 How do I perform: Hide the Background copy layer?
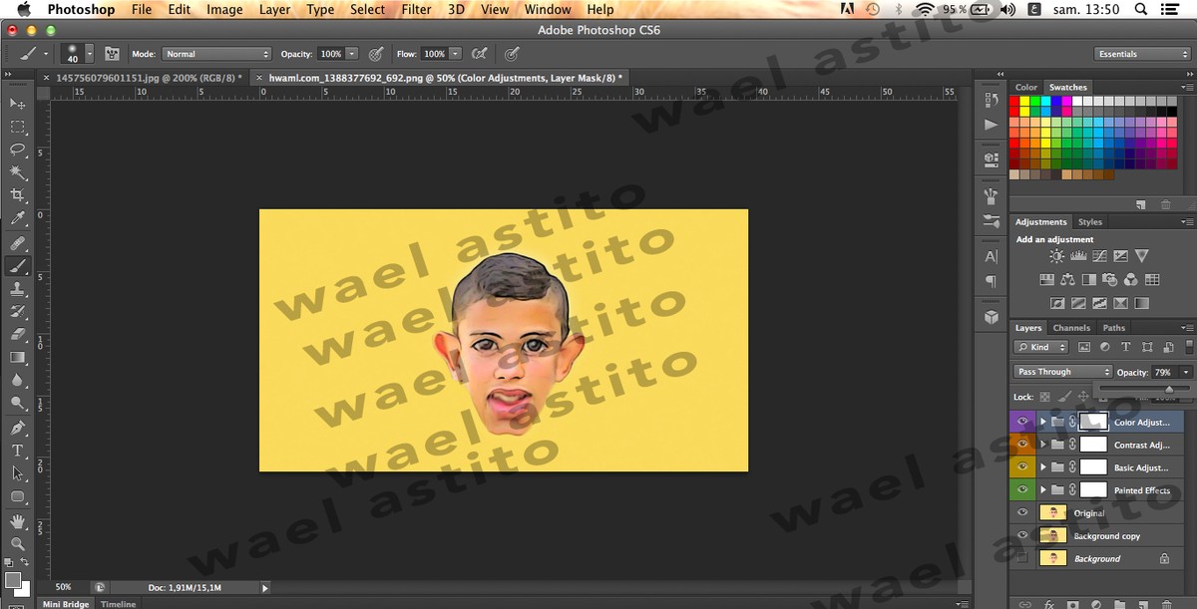[x=1022, y=536]
